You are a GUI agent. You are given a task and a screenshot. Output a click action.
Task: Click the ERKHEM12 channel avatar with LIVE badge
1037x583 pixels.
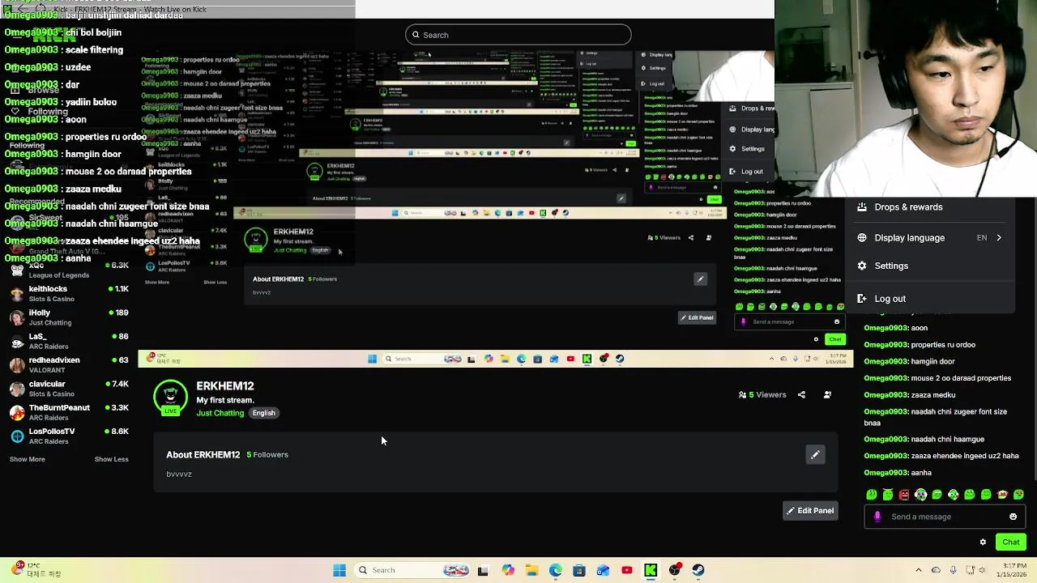(170, 398)
